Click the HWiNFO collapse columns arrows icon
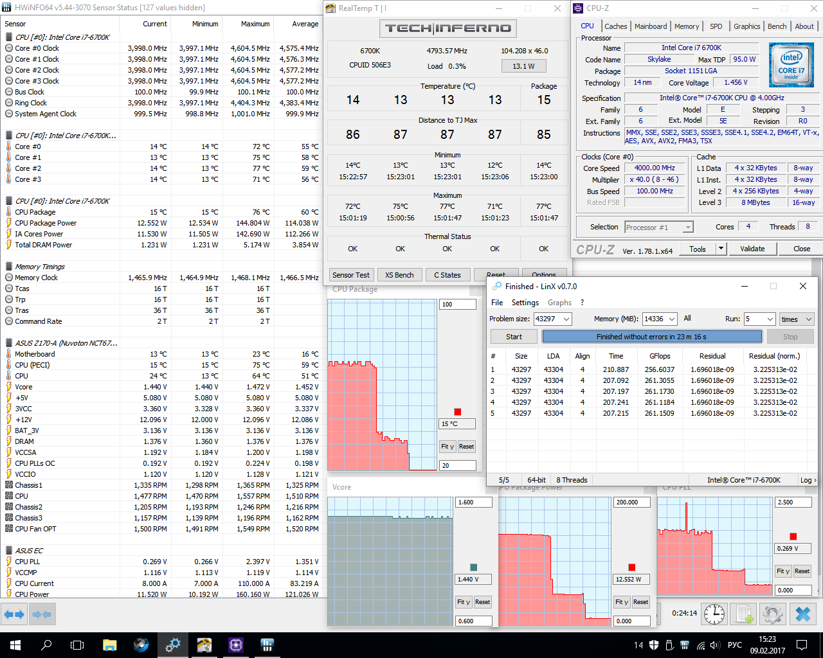This screenshot has width=823, height=658. point(42,615)
